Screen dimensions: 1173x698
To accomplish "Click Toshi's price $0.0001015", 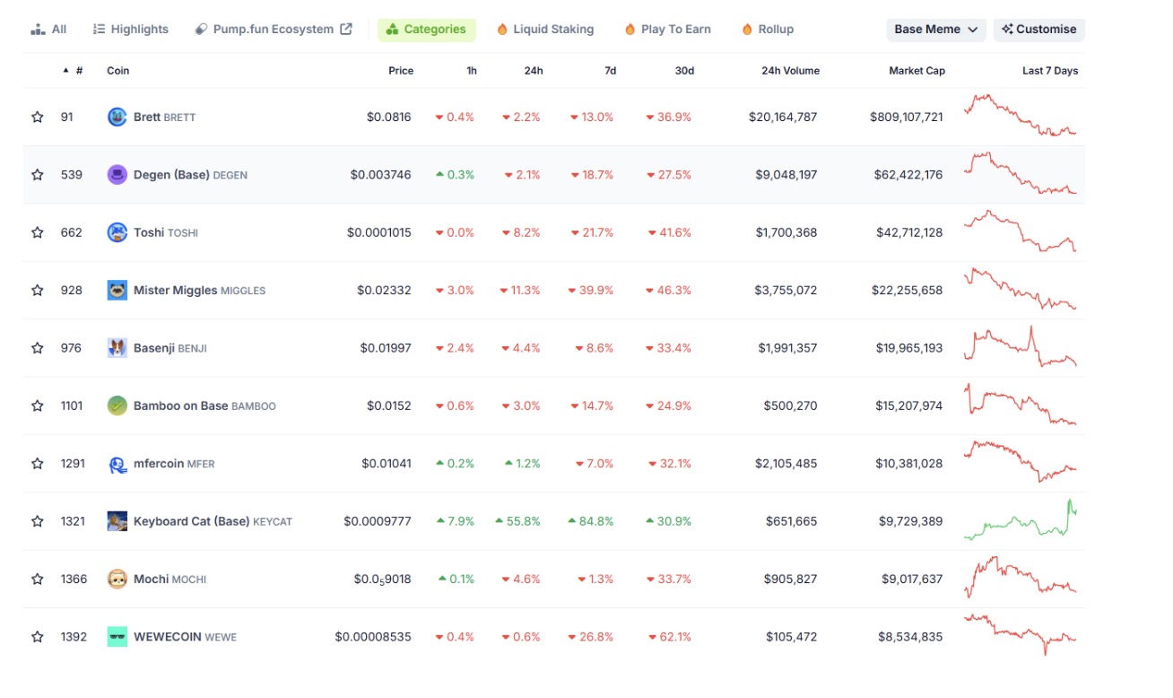I will click(x=379, y=232).
